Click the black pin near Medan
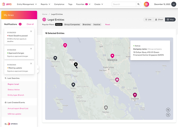This screenshot has width=178, height=127. pyautogui.click(x=76, y=65)
